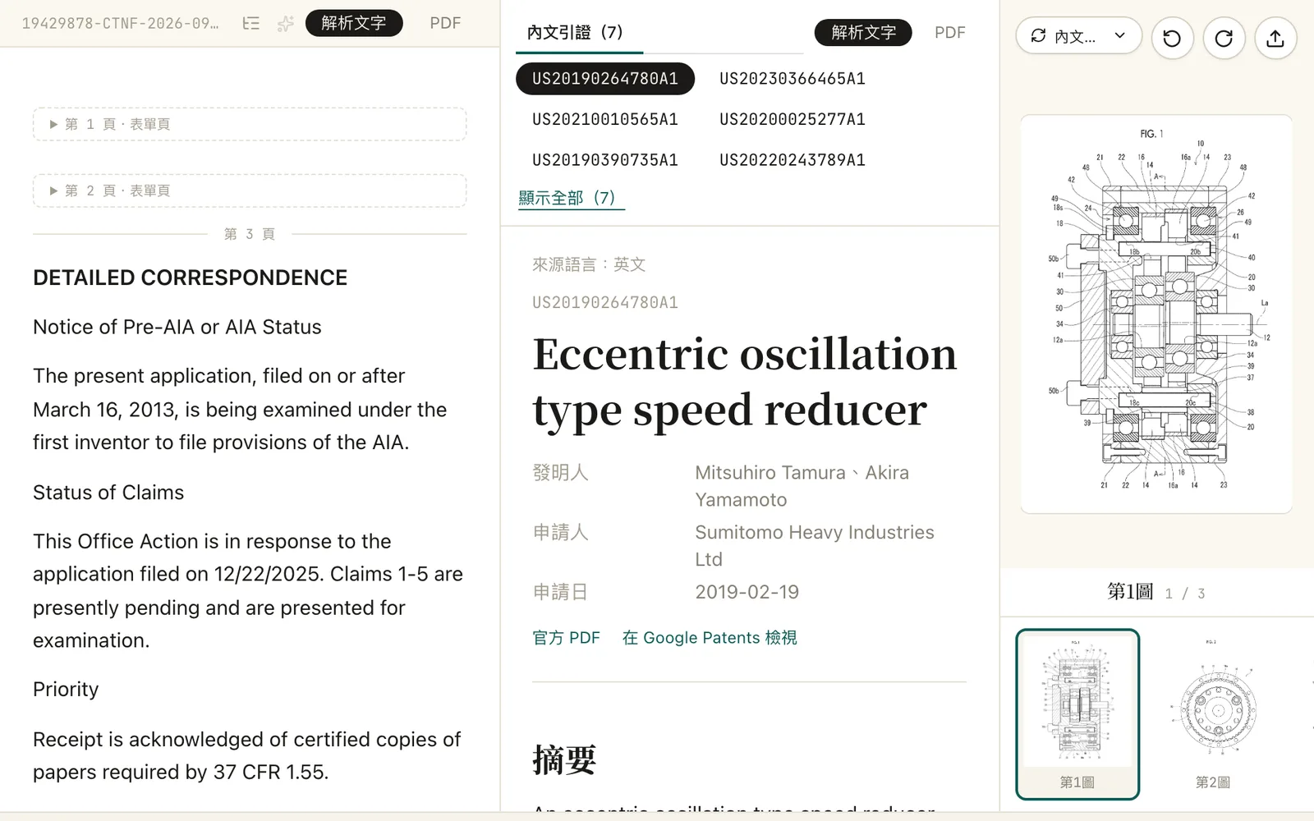Open the 官方 PDF link
This screenshot has width=1314, height=821.
pos(567,638)
